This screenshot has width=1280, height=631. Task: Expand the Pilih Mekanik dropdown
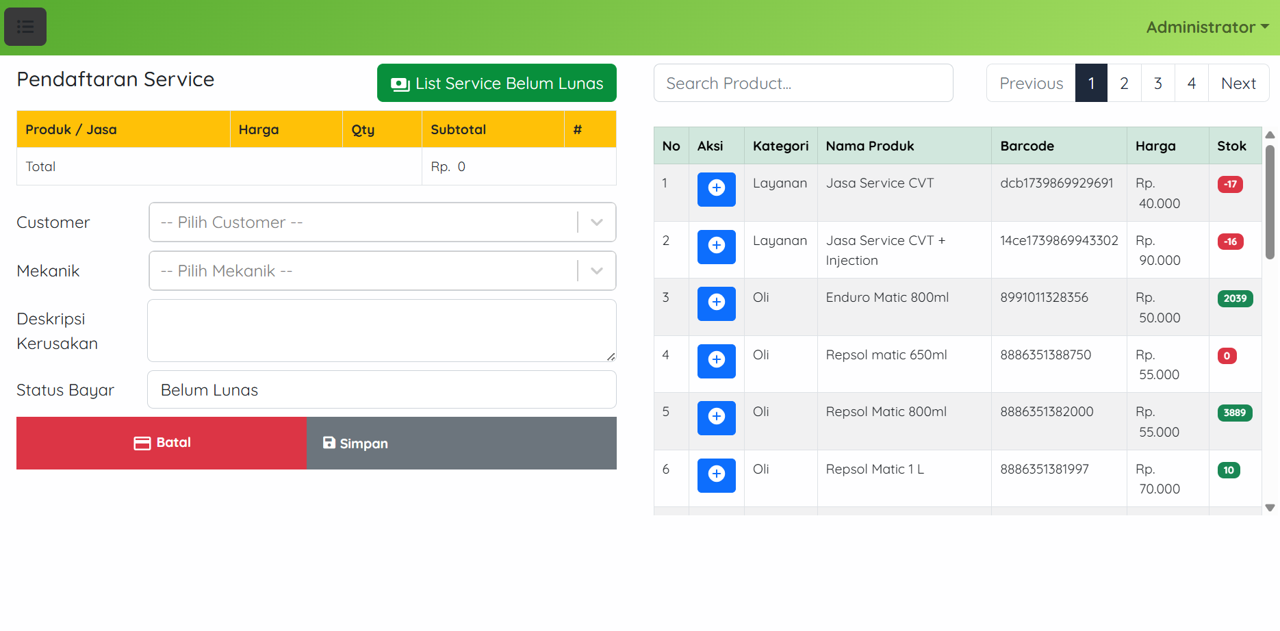382,271
